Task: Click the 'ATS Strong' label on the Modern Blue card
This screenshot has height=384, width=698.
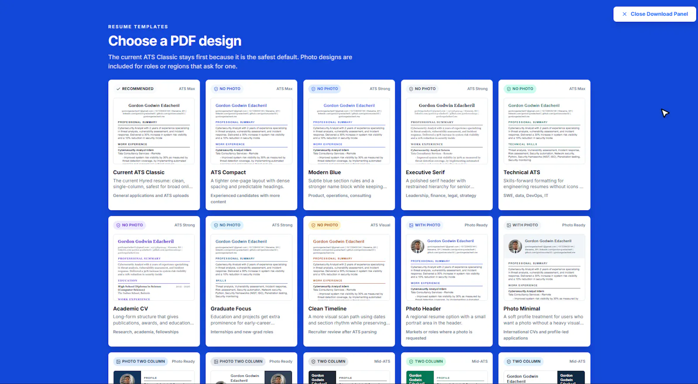Action: pyautogui.click(x=380, y=89)
